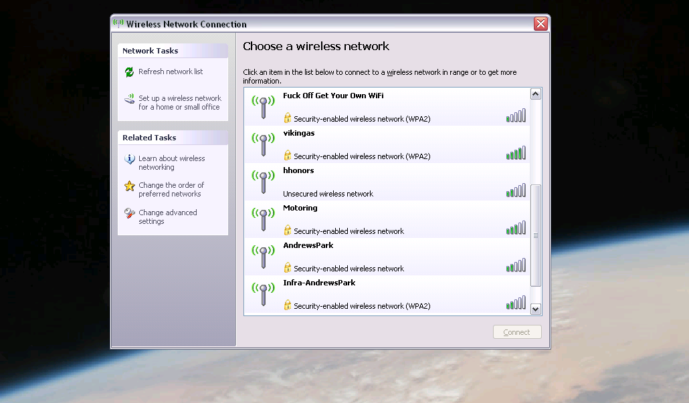Click the Refresh network list icon

coord(129,72)
